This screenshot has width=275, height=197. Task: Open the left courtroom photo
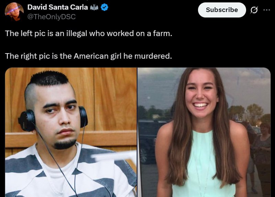(71, 132)
